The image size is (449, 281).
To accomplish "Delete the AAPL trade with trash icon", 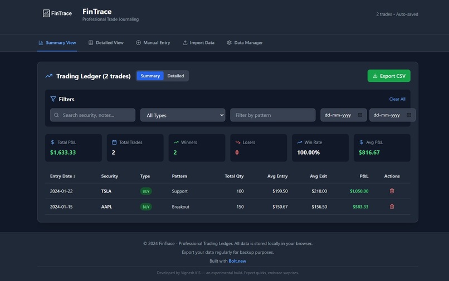I will click(392, 206).
